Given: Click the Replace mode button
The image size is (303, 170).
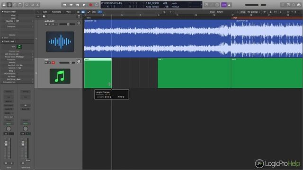Looking at the screenshot, I should (206, 5).
